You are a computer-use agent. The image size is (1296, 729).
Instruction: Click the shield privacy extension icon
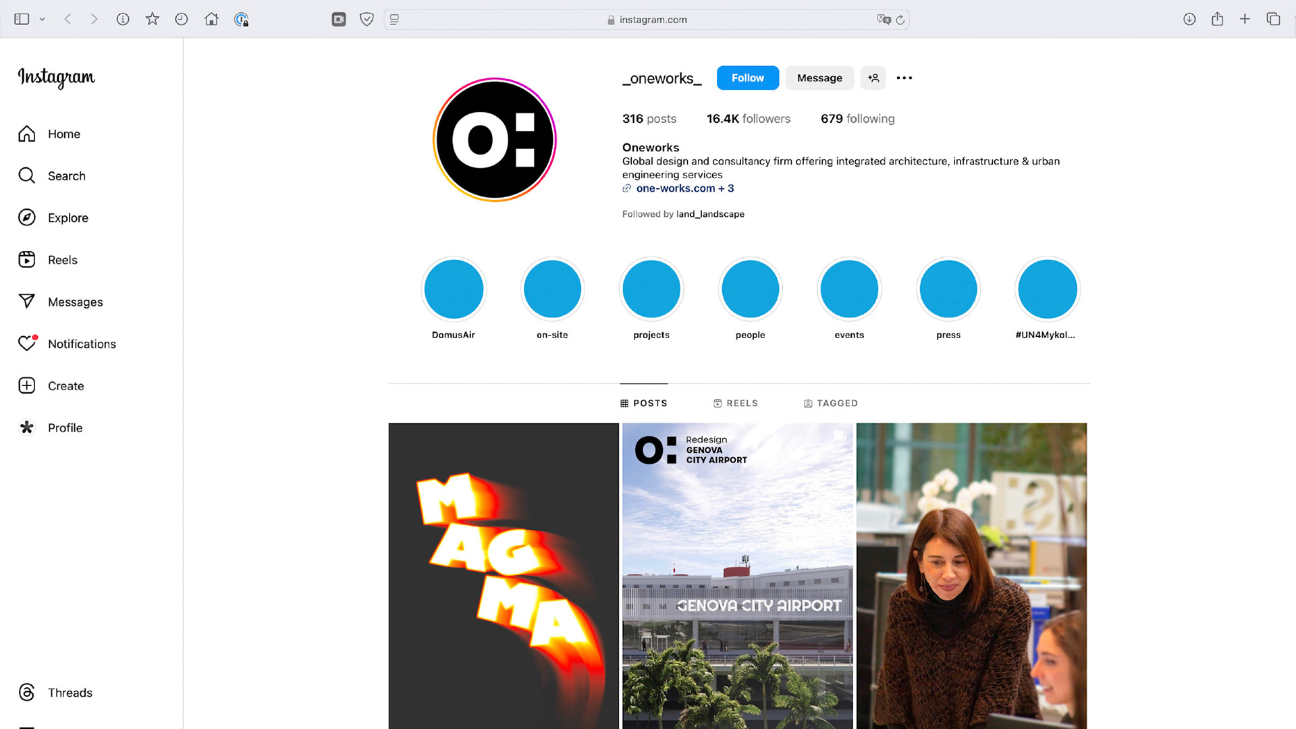pyautogui.click(x=367, y=20)
